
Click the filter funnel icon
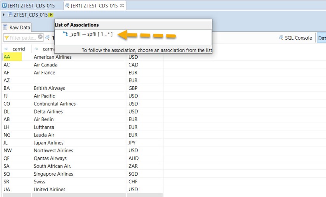tap(7, 38)
